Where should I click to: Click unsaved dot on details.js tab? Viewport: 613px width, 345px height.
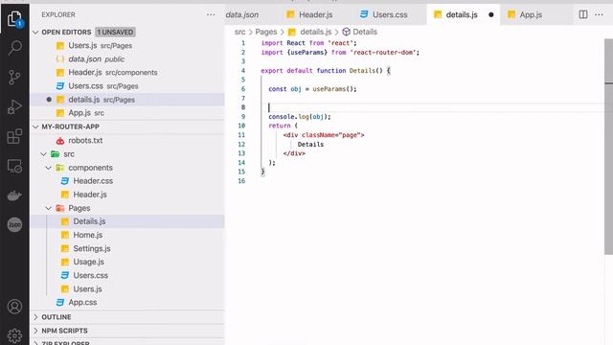click(491, 15)
